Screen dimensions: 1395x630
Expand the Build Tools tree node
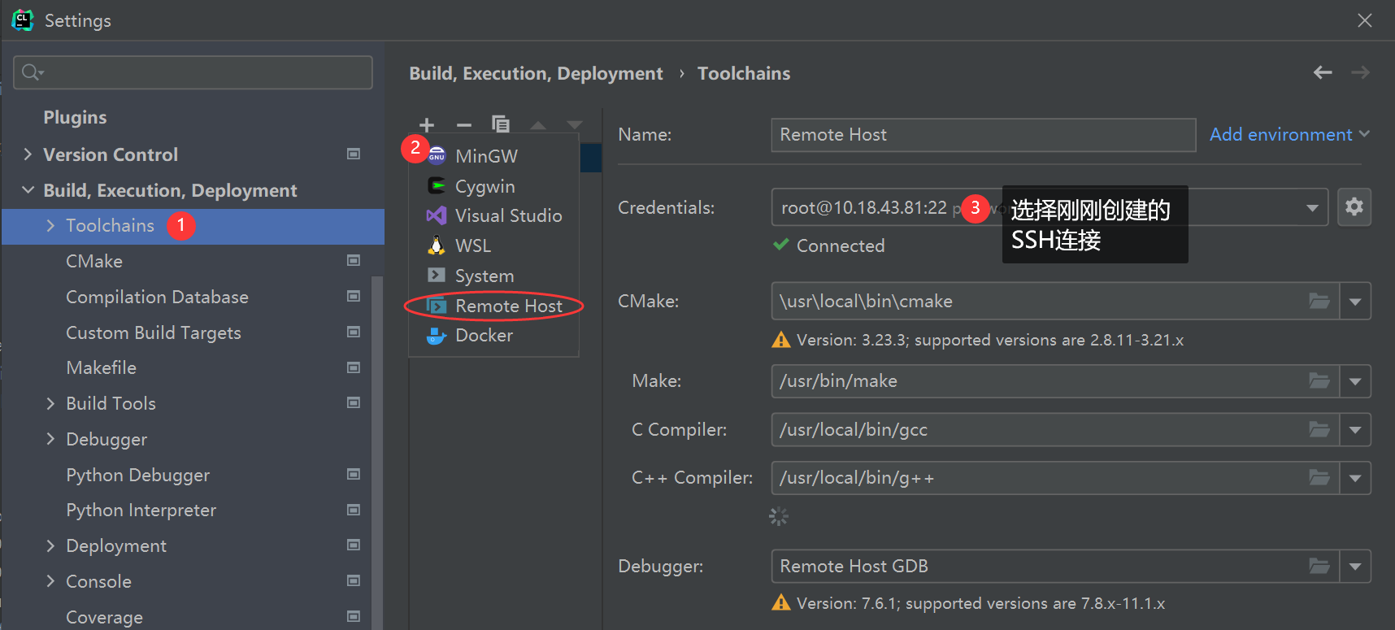tap(51, 404)
